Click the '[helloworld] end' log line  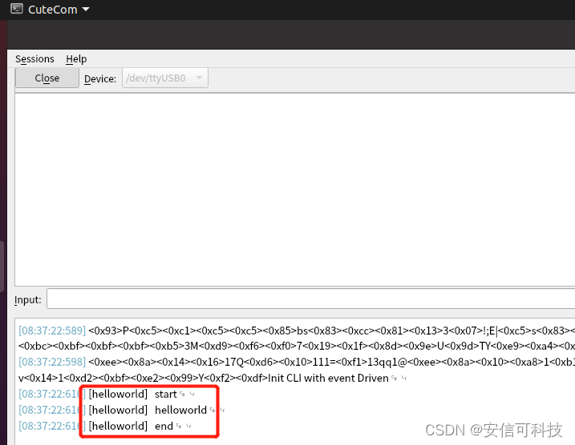click(x=131, y=426)
